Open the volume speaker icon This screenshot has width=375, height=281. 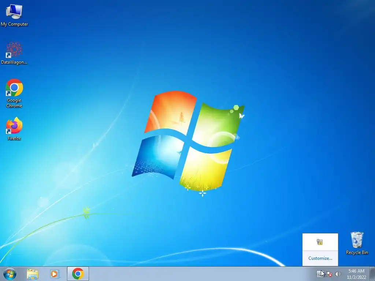(x=338, y=274)
